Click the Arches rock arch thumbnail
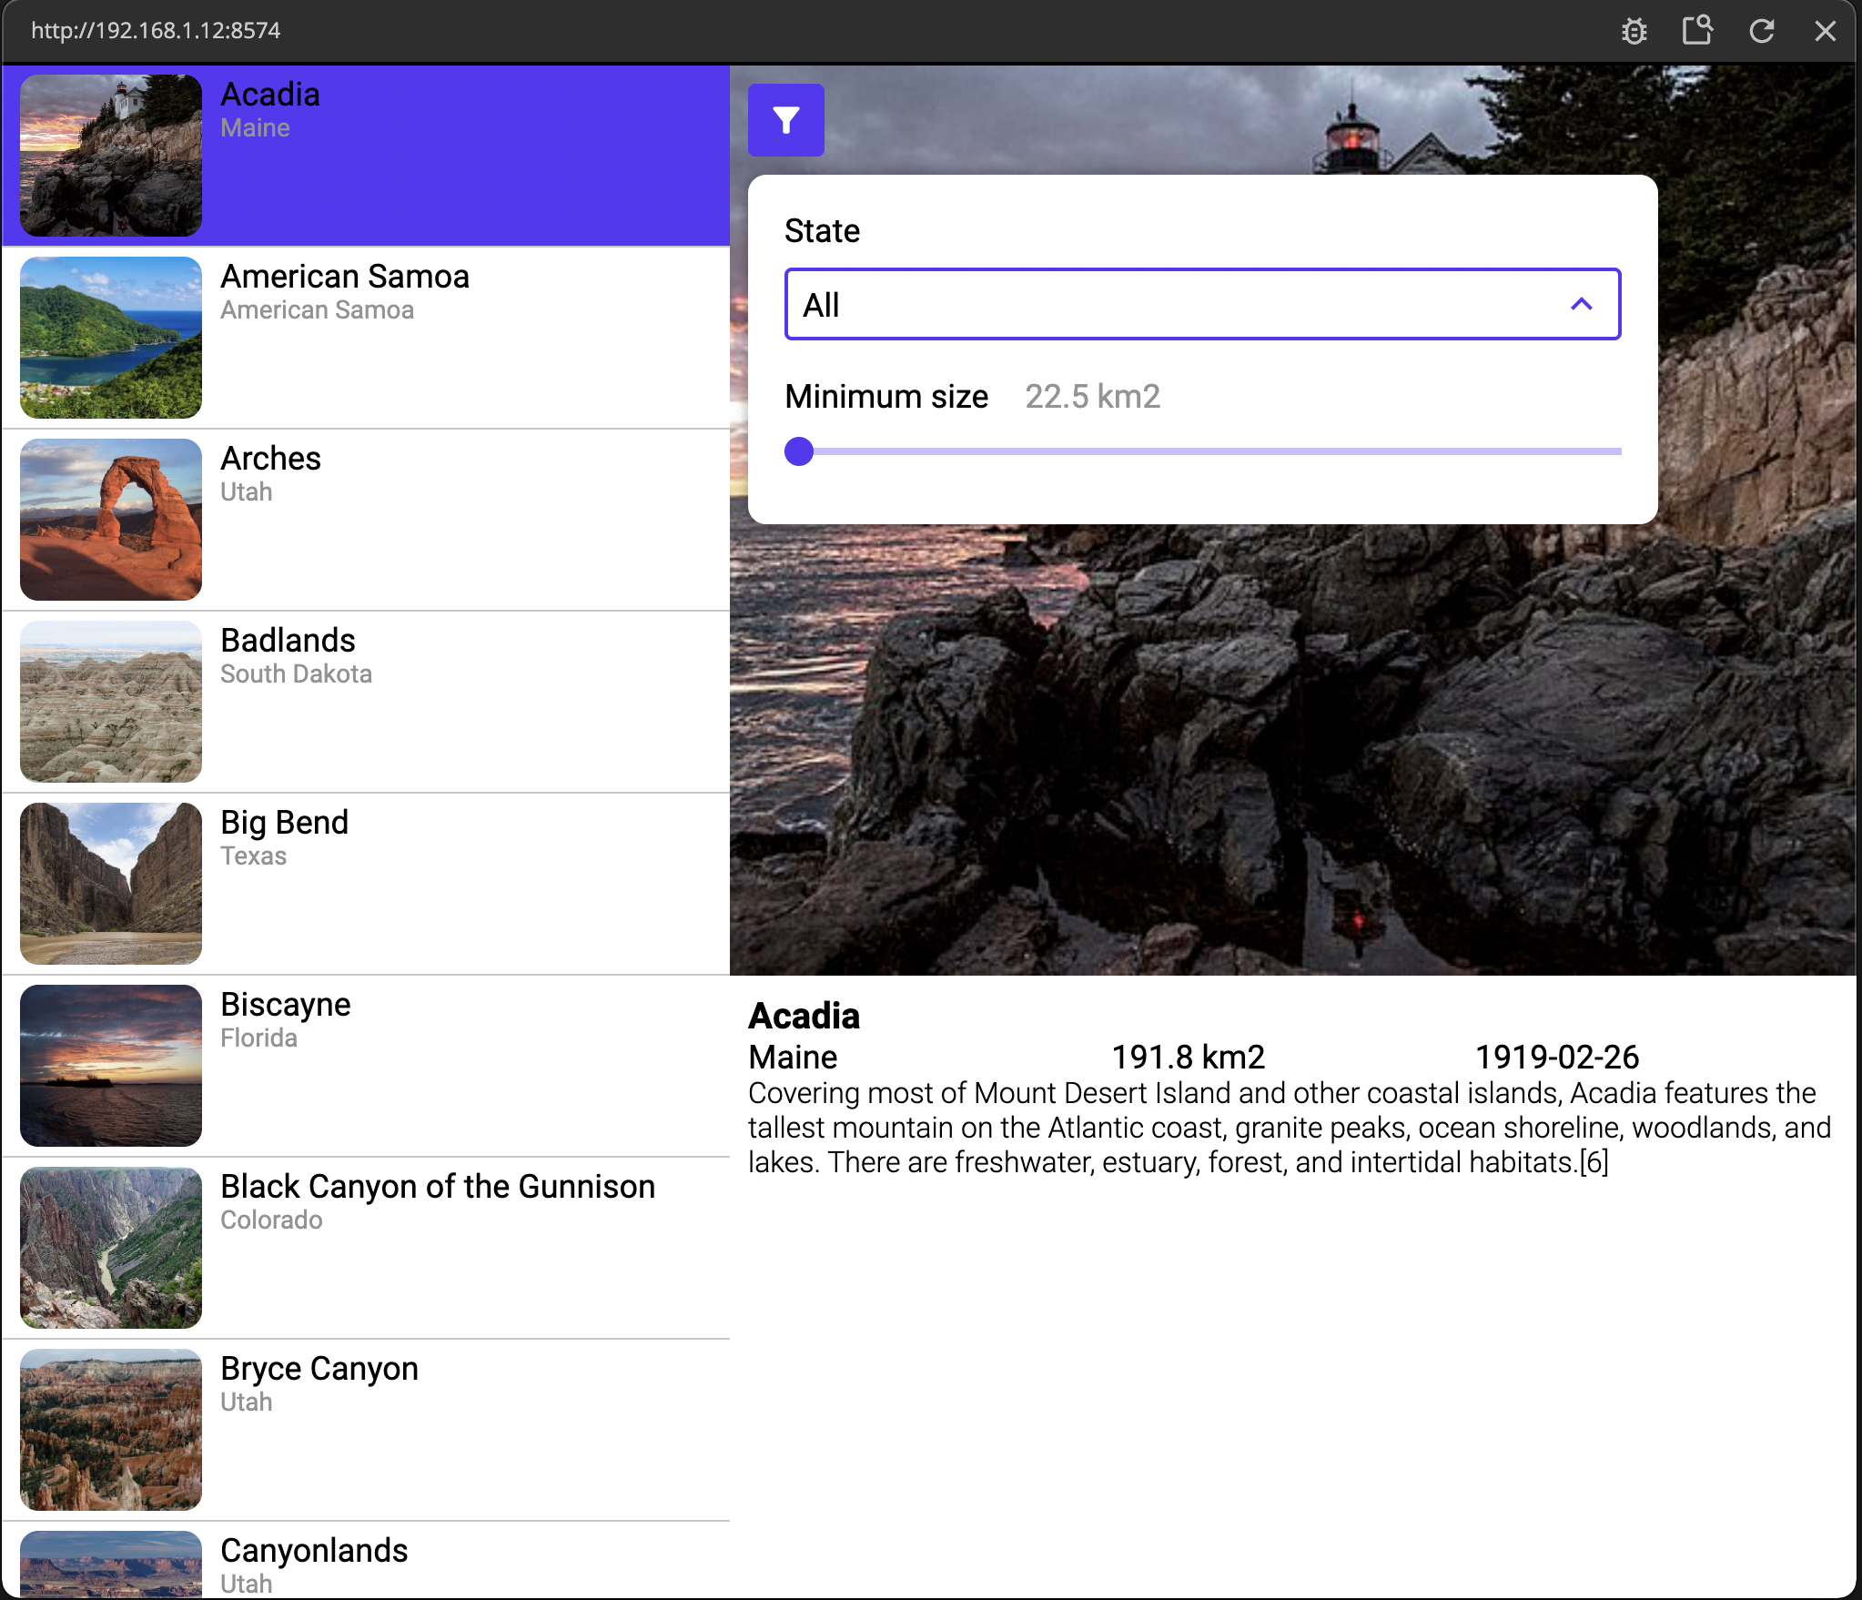Image resolution: width=1862 pixels, height=1600 pixels. (111, 520)
